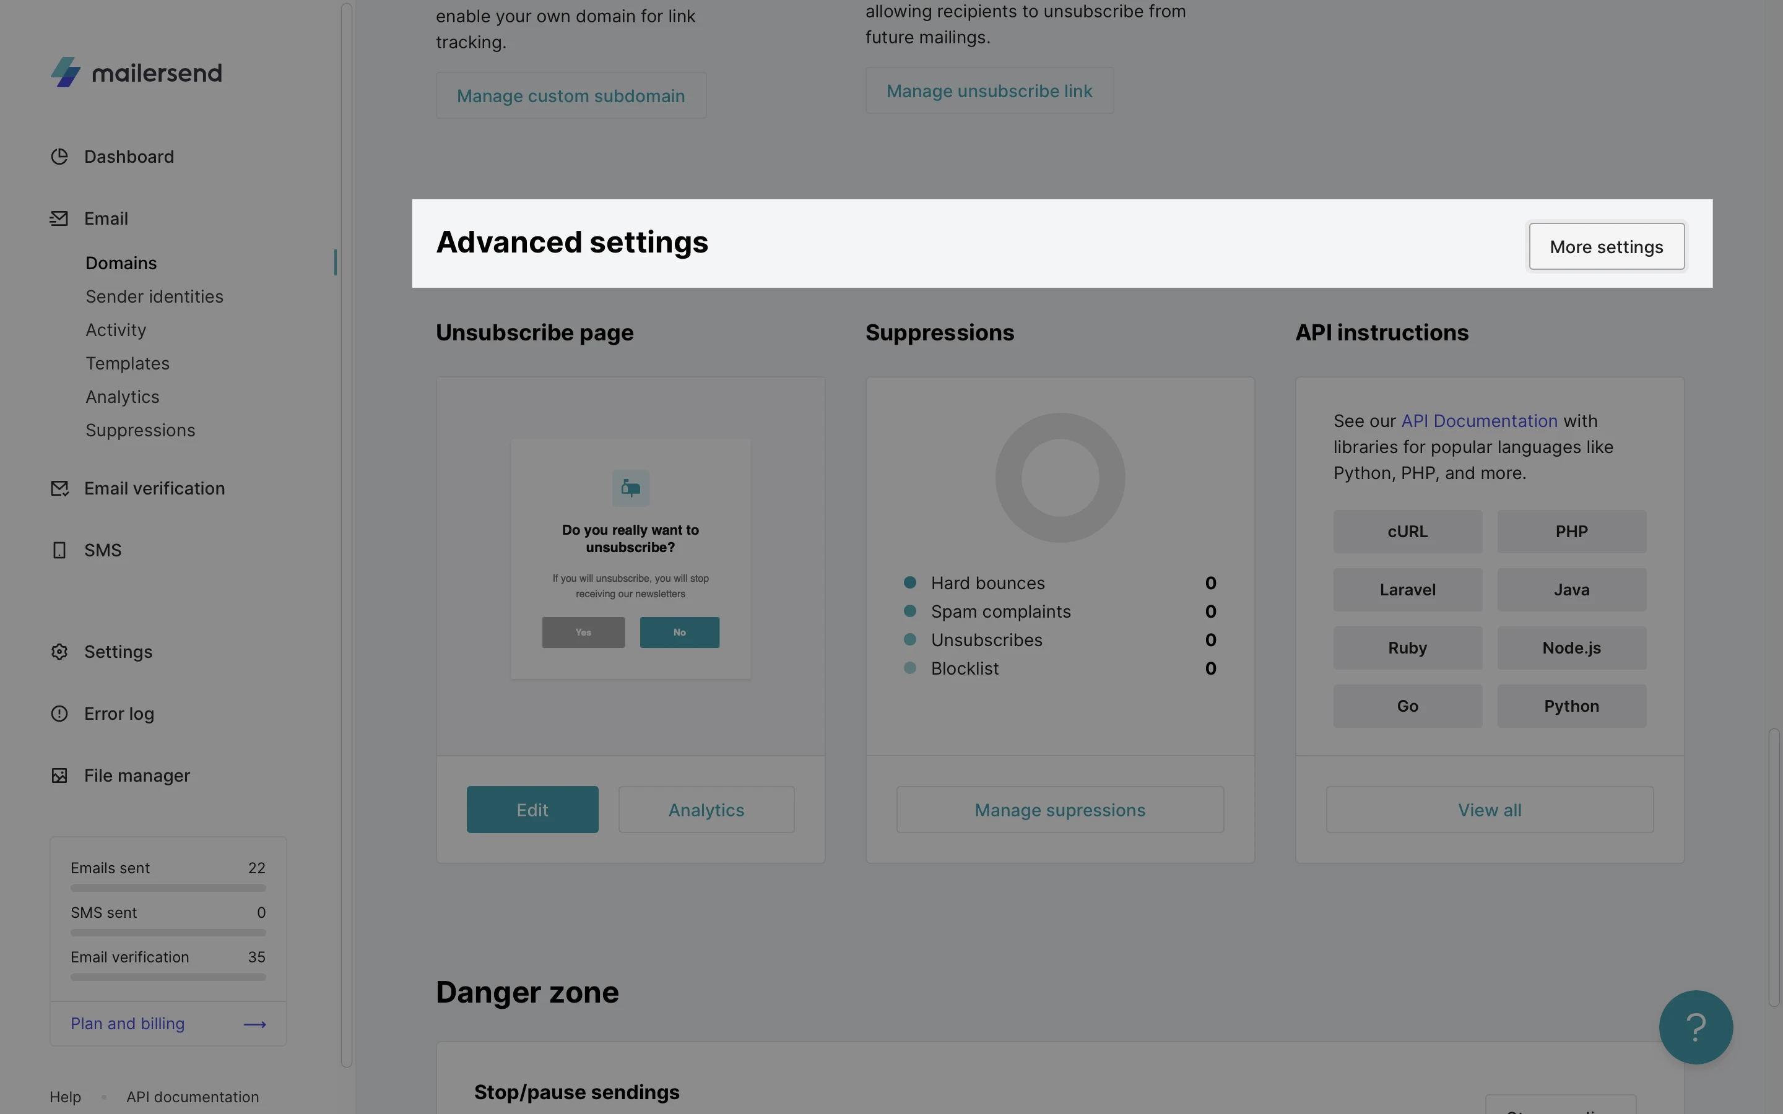The image size is (1783, 1114).
Task: Click the Email verification checkmark icon
Action: tap(59, 488)
